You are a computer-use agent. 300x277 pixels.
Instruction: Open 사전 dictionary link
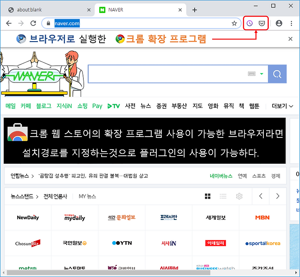point(130,106)
